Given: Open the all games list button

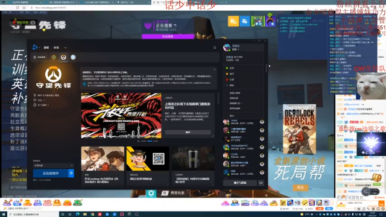Looking at the screenshot, I should point(39,57).
